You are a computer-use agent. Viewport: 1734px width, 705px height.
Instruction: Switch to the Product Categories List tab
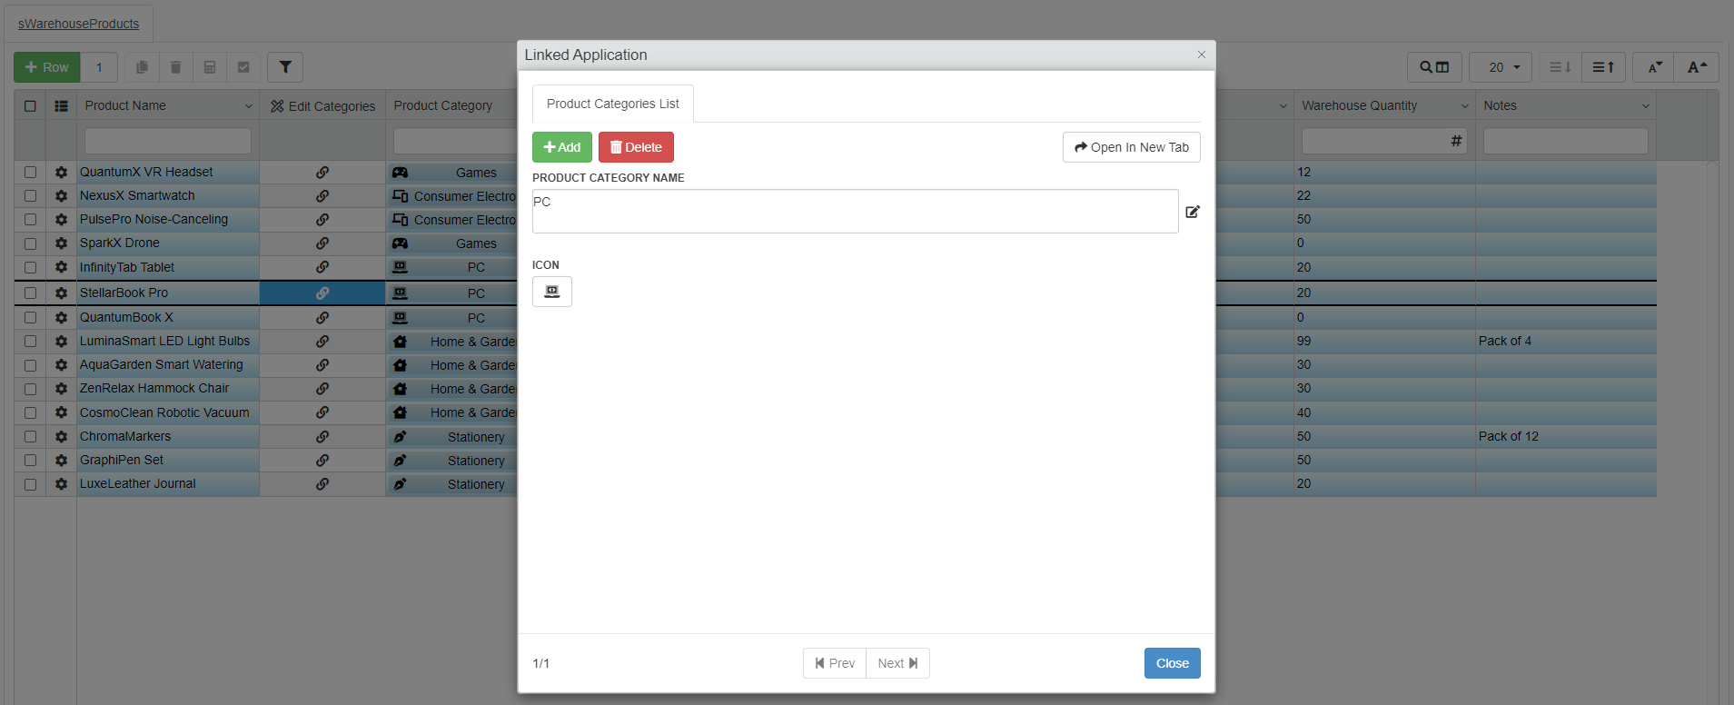coord(612,104)
